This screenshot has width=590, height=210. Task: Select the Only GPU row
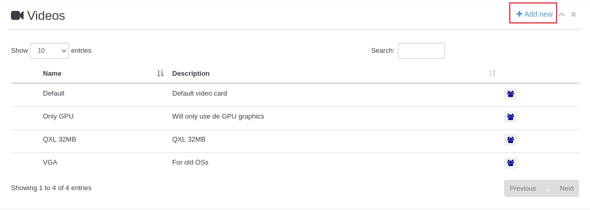click(x=58, y=116)
